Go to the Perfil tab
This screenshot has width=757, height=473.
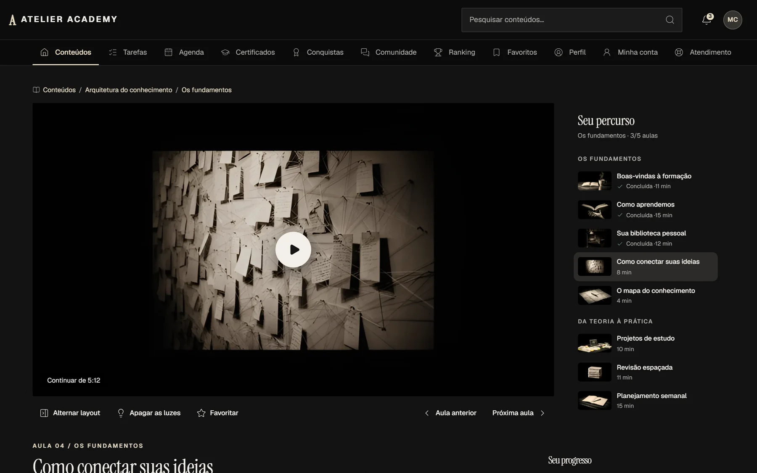click(570, 52)
